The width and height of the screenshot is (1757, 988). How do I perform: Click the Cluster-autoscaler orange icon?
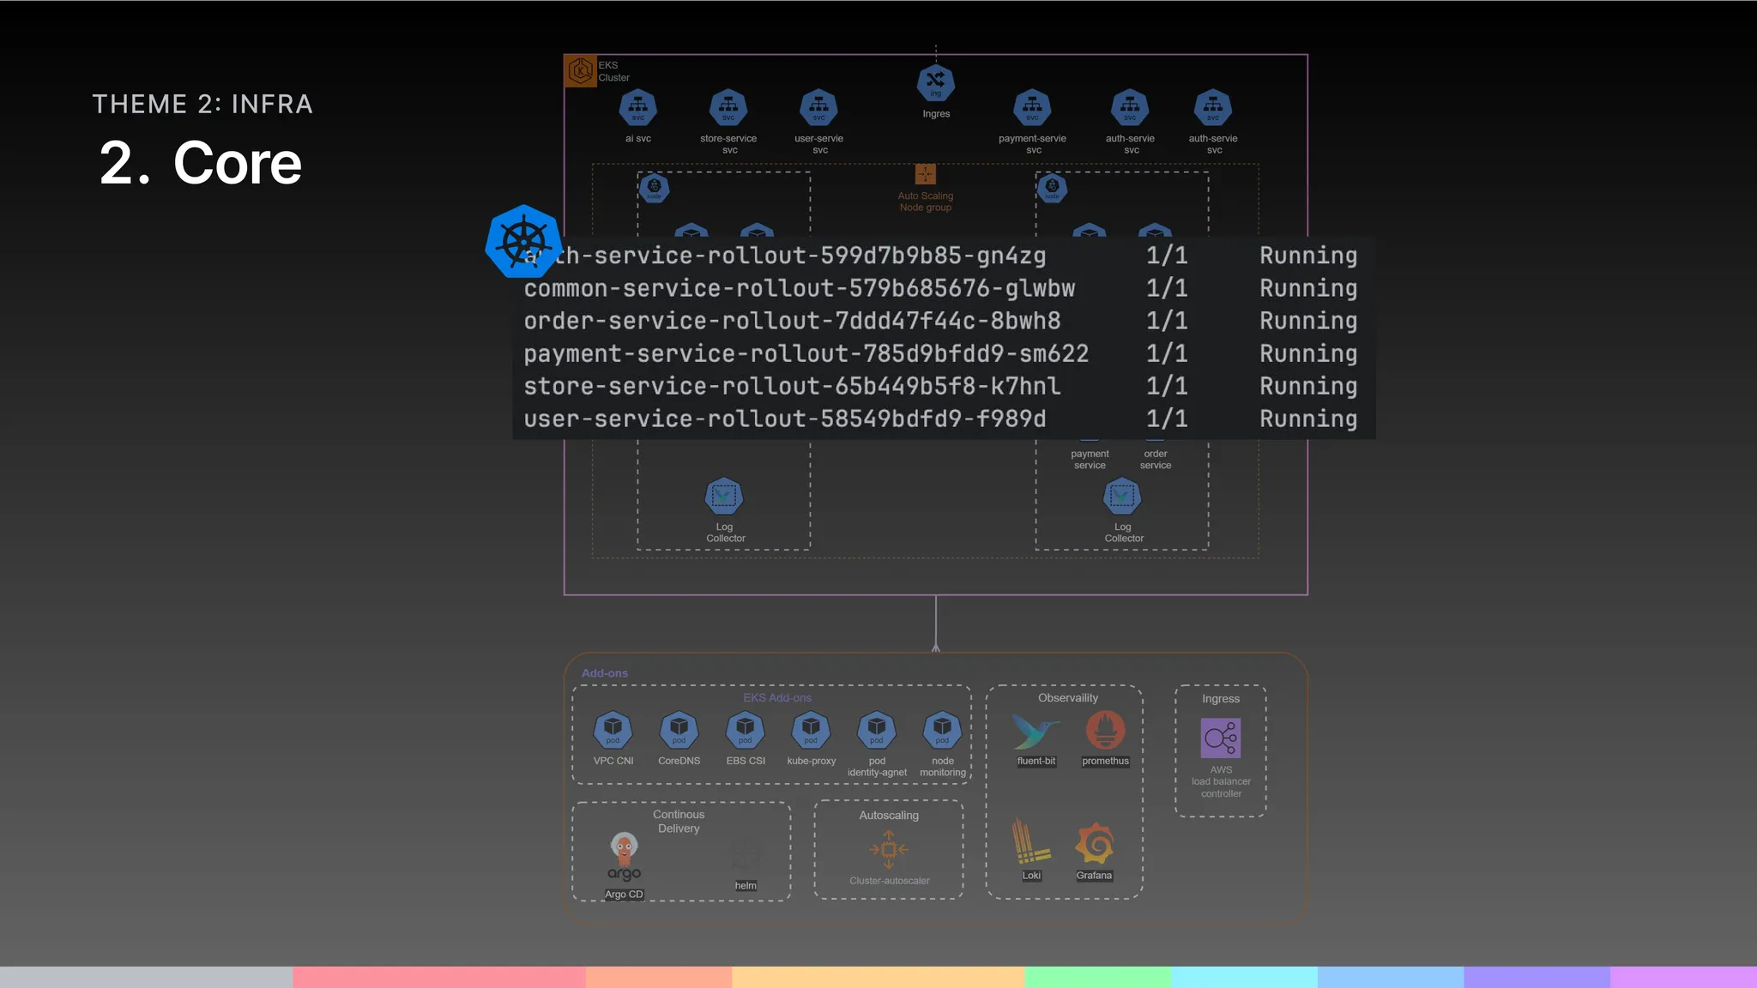click(889, 849)
